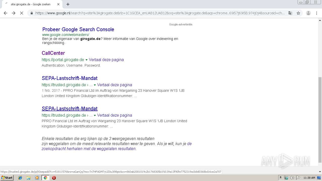Show hidden system tray icons

(x=281, y=178)
